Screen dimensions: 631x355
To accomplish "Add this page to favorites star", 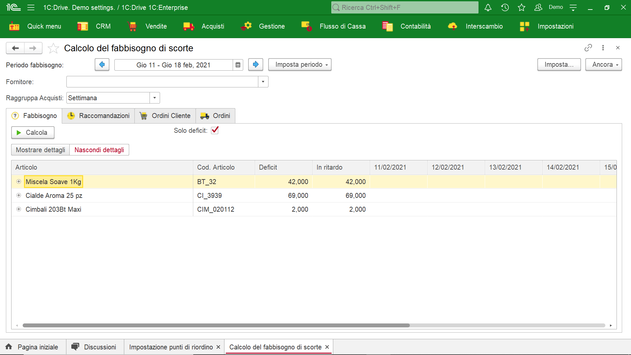I will pyautogui.click(x=53, y=48).
